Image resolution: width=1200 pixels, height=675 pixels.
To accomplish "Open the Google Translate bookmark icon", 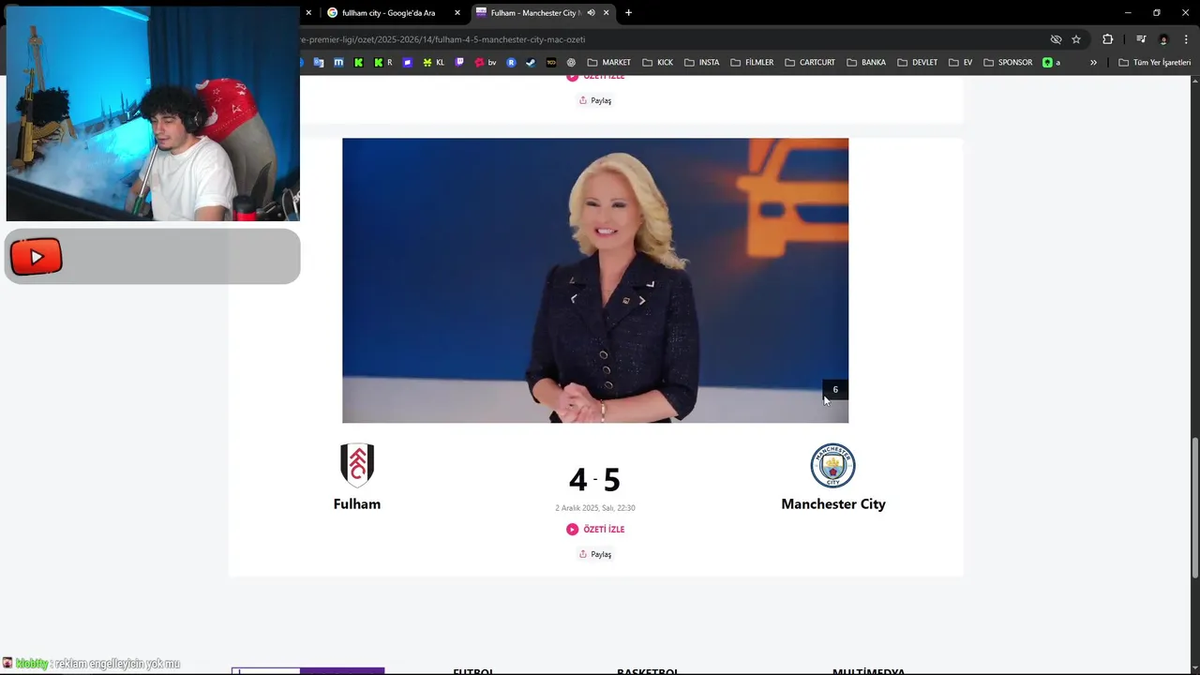I will 319,63.
